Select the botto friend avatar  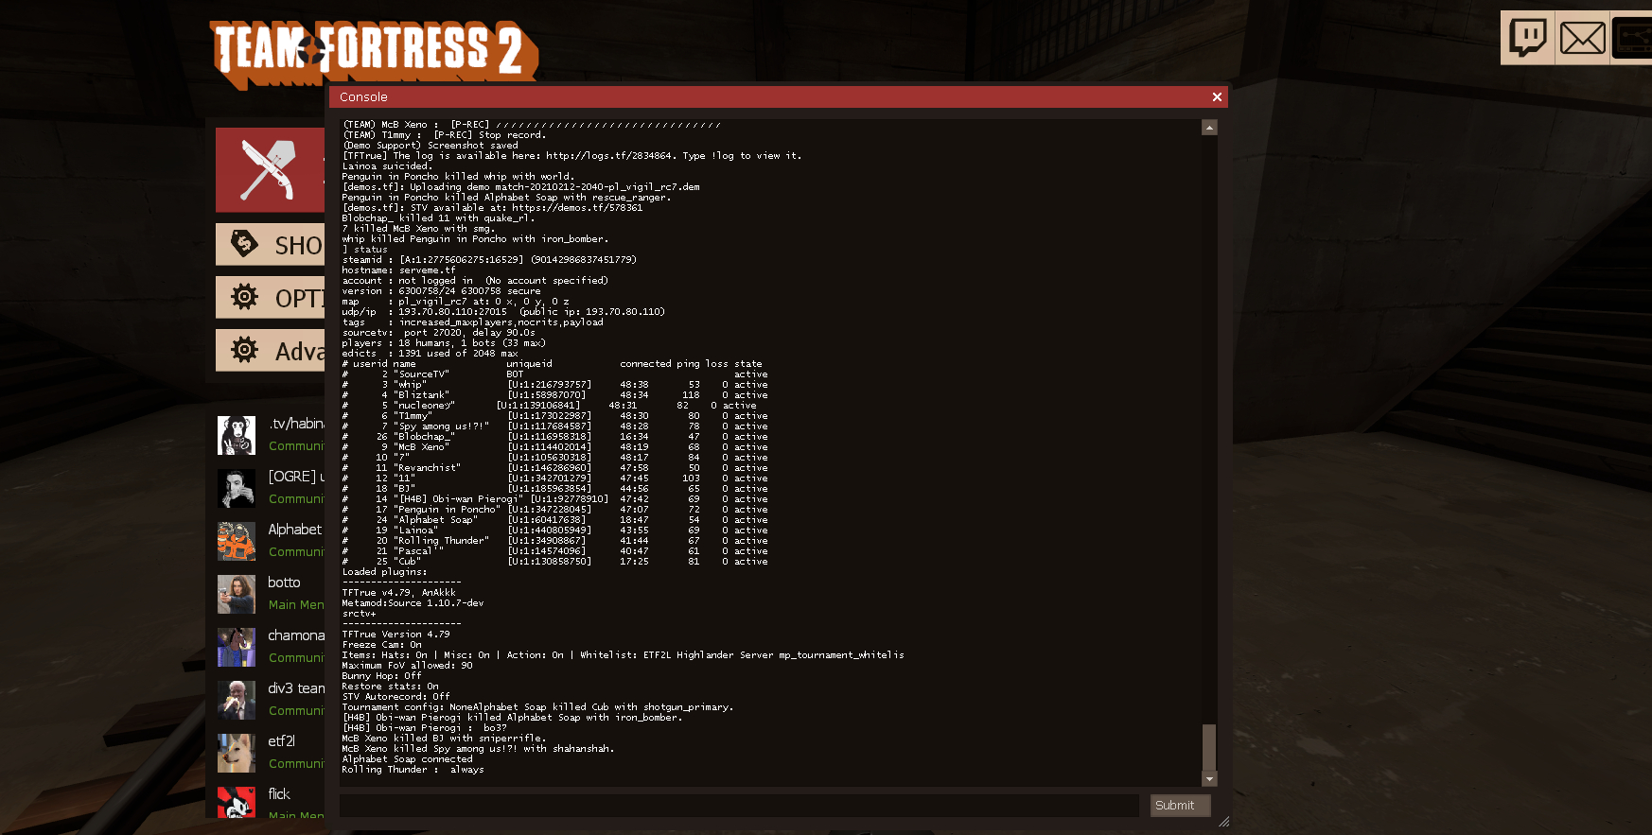(x=237, y=594)
